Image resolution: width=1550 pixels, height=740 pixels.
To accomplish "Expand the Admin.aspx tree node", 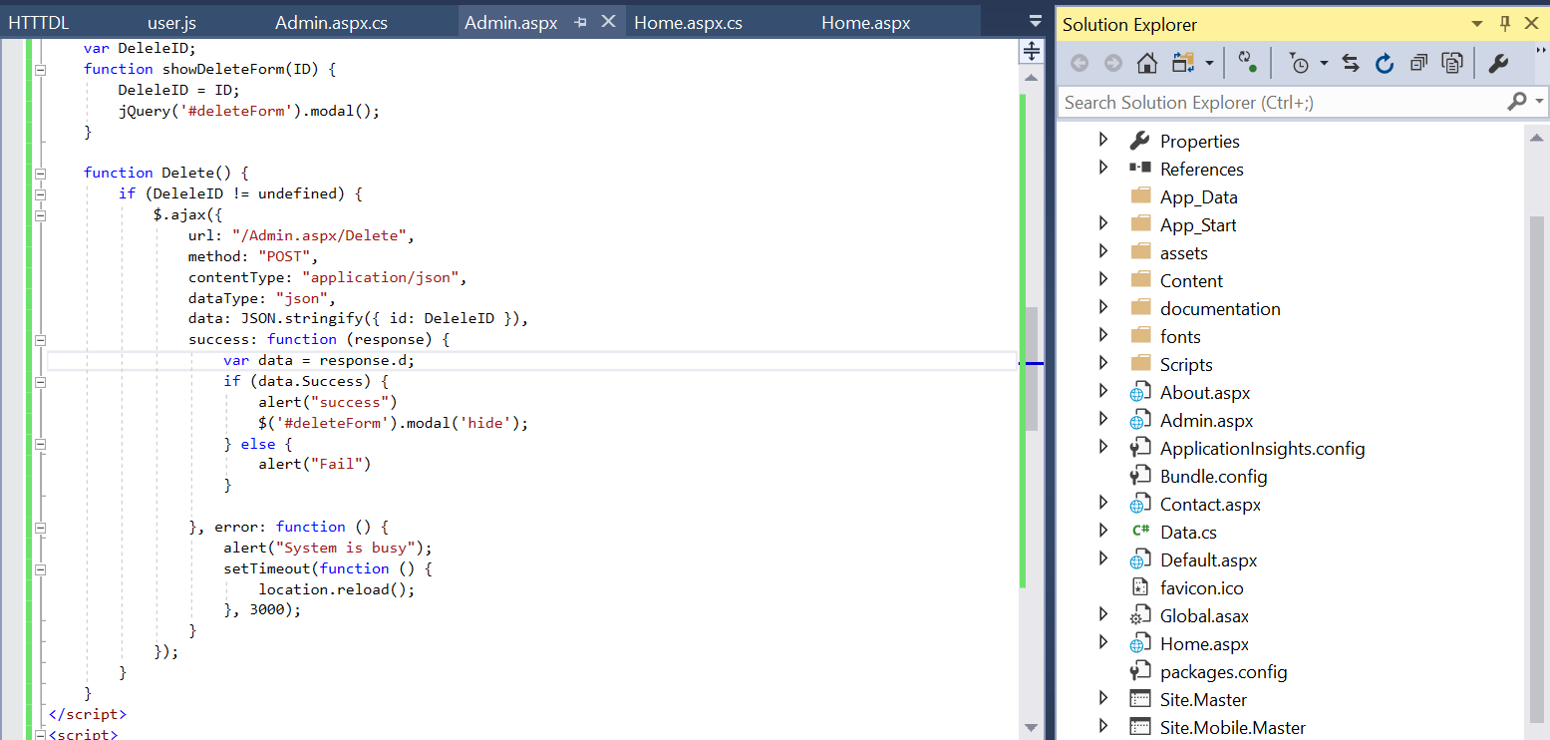I will (x=1102, y=420).
